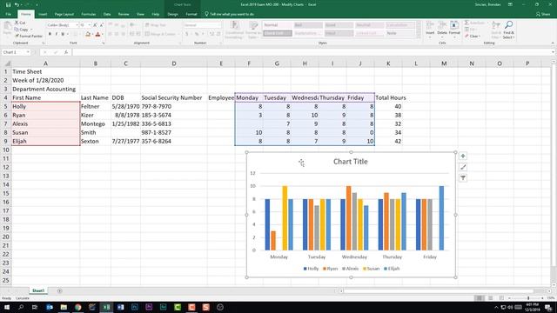Apply the Bad cell style

click(x=308, y=25)
